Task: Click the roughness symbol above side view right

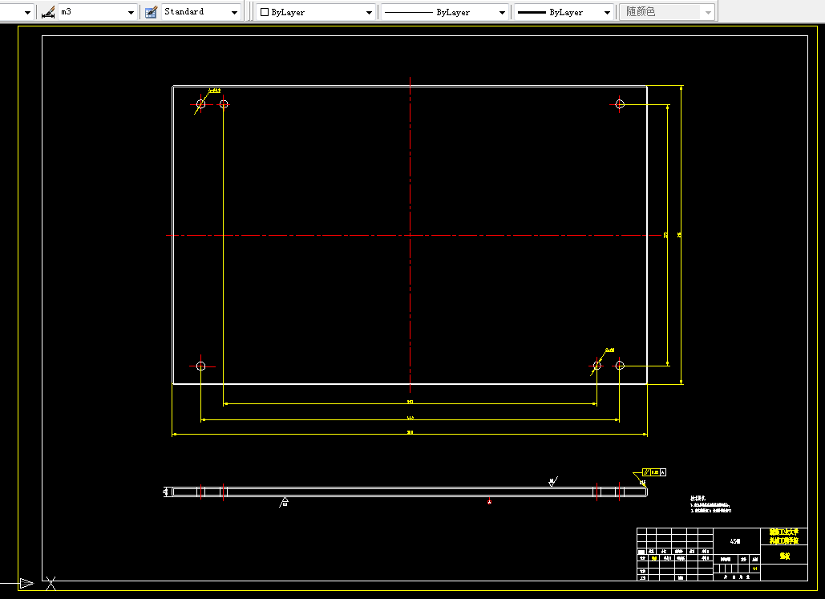Action: coord(552,481)
